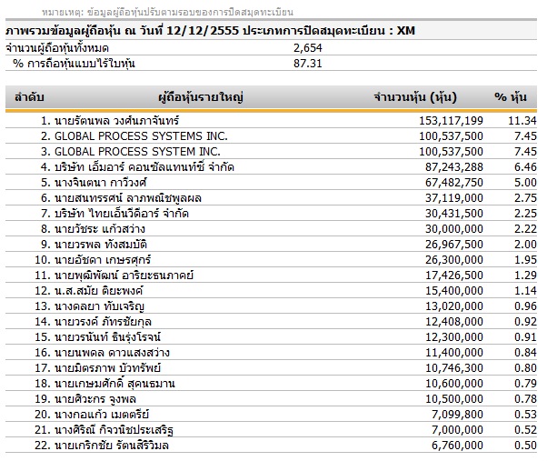Select shareholder นายสนทรรศน์ ลาภพณิชพูลผล
Image resolution: width=547 pixels, height=461 pixels.
click(128, 198)
